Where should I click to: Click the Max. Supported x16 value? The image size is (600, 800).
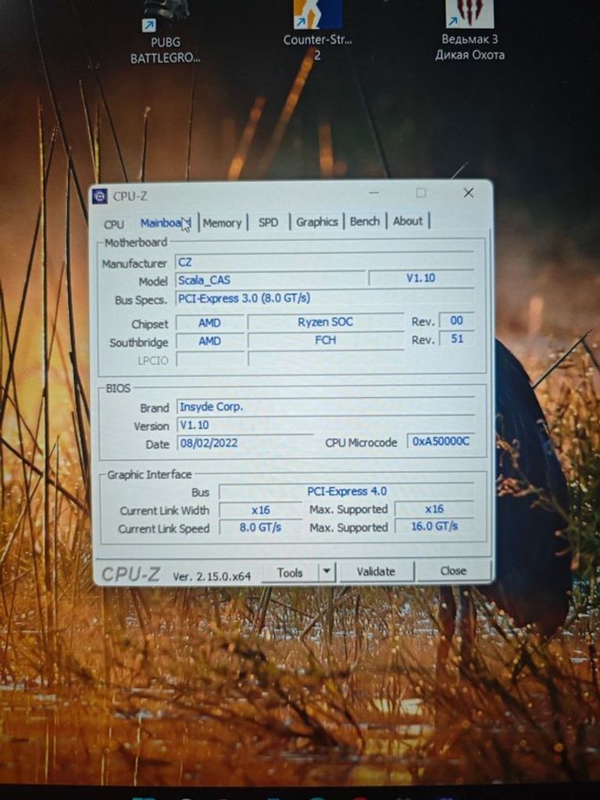click(x=434, y=509)
